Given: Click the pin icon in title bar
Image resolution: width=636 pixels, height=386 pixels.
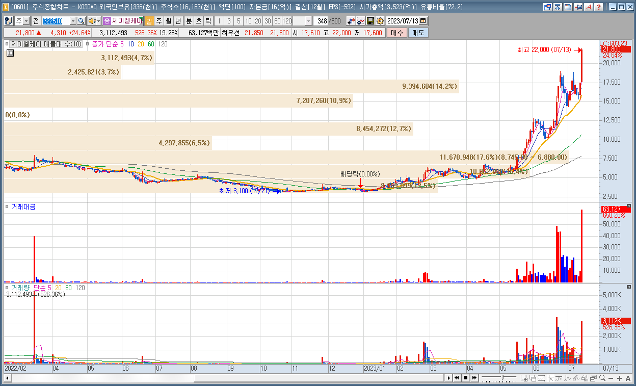Looking at the screenshot, I should pyautogui.click(x=578, y=7).
